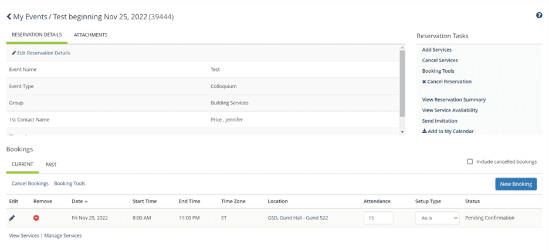
Task: Click the back arrow beside My Events
Action: pos(9,17)
